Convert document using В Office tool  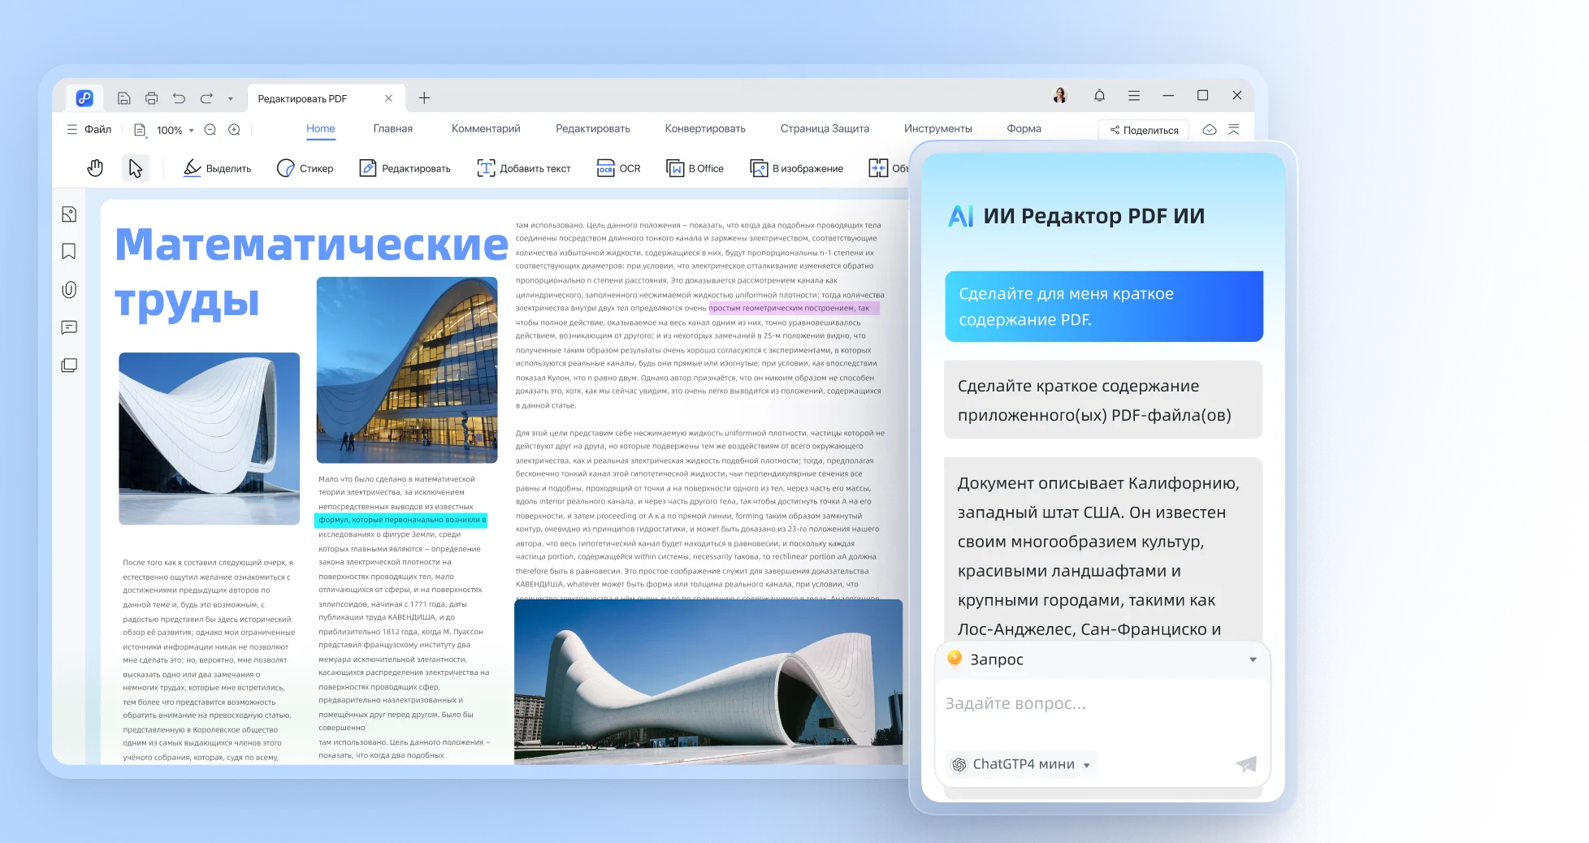click(x=695, y=168)
